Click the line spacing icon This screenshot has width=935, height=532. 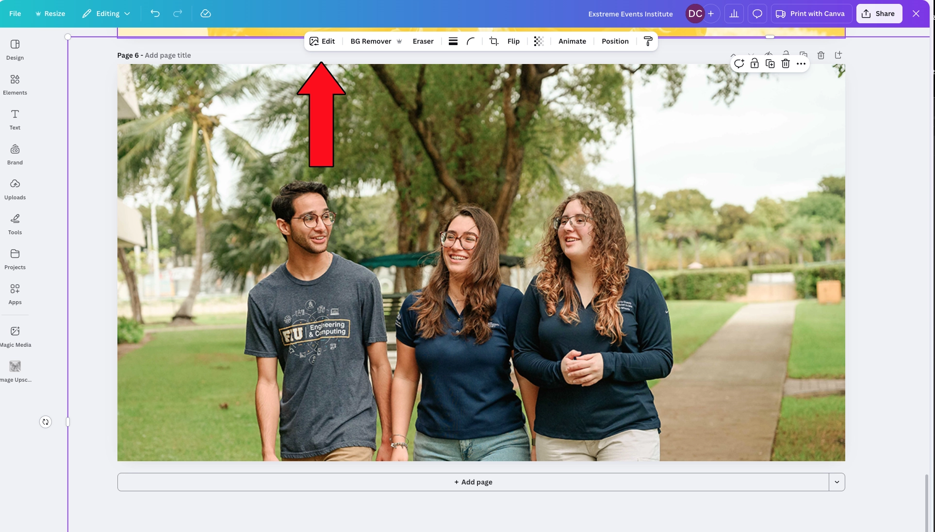pos(453,41)
